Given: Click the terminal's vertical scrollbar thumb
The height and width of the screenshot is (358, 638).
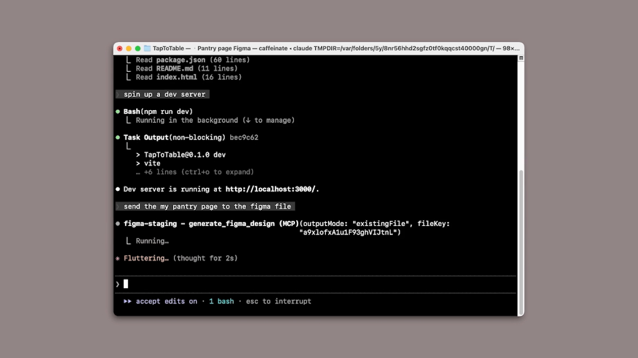Looking at the screenshot, I should tap(521, 239).
